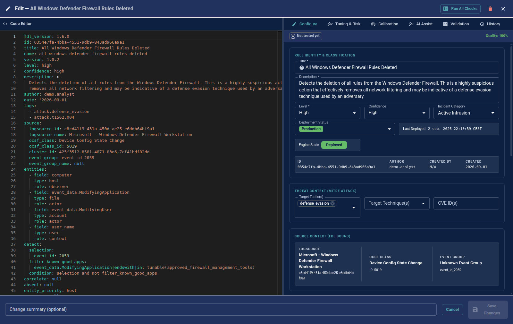This screenshot has height=324, width=513.
Task: Click code line 'author: demo.analyst'
Action: (49, 94)
